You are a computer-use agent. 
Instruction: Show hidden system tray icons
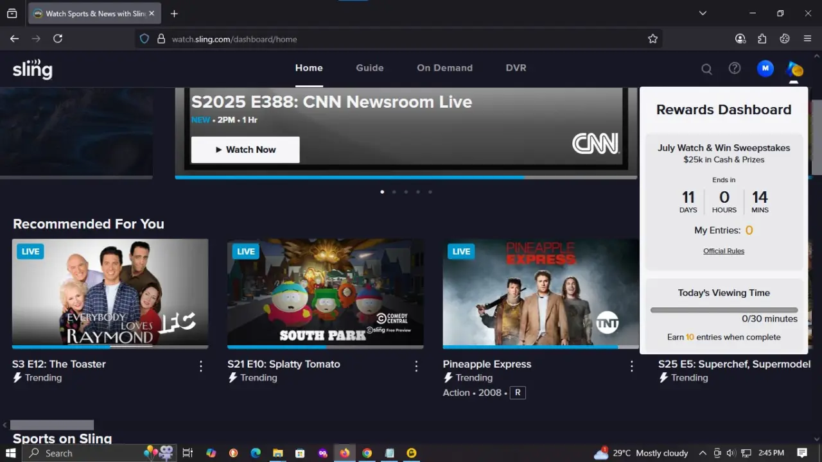(703, 453)
